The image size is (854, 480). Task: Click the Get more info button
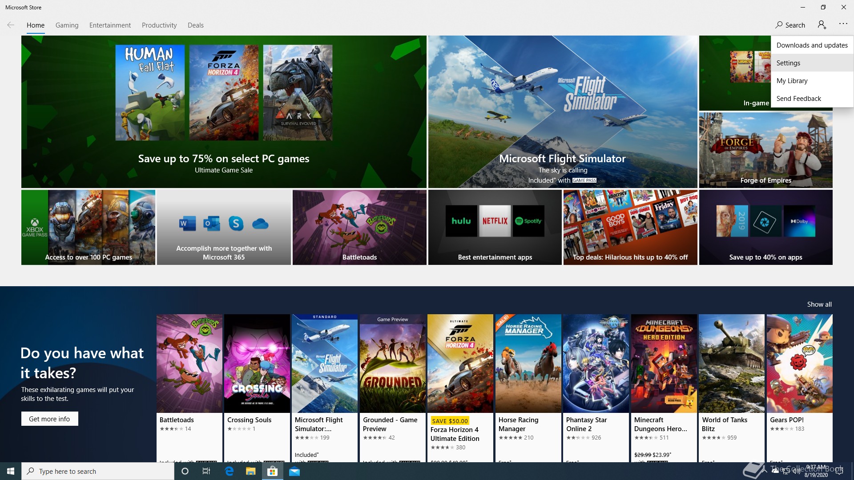49,419
